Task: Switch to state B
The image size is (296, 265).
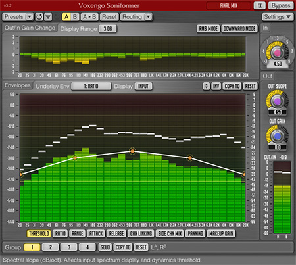Action: click(75, 17)
